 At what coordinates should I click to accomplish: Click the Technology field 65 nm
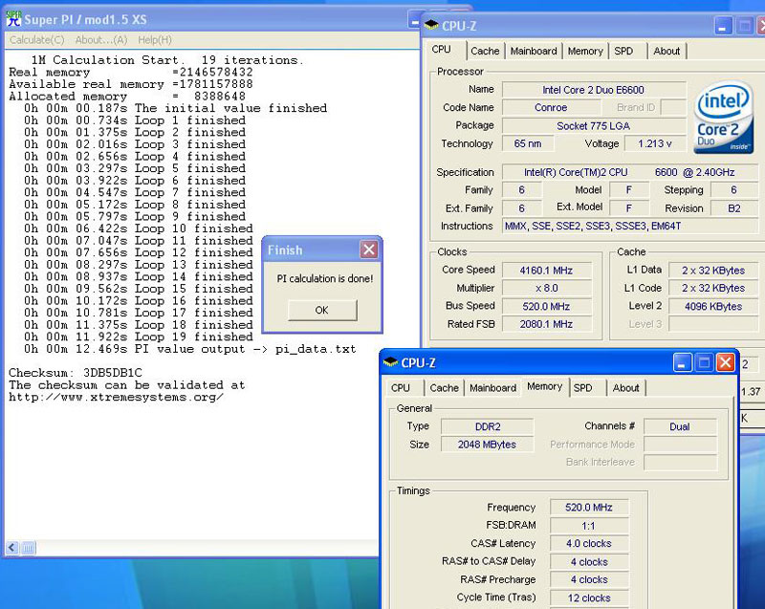pyautogui.click(x=529, y=143)
